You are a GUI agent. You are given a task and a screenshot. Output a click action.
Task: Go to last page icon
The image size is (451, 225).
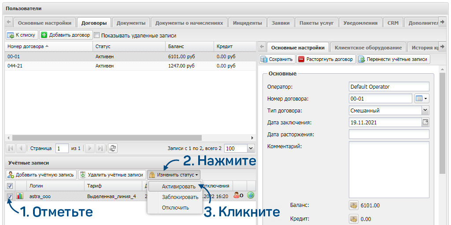(x=100, y=148)
